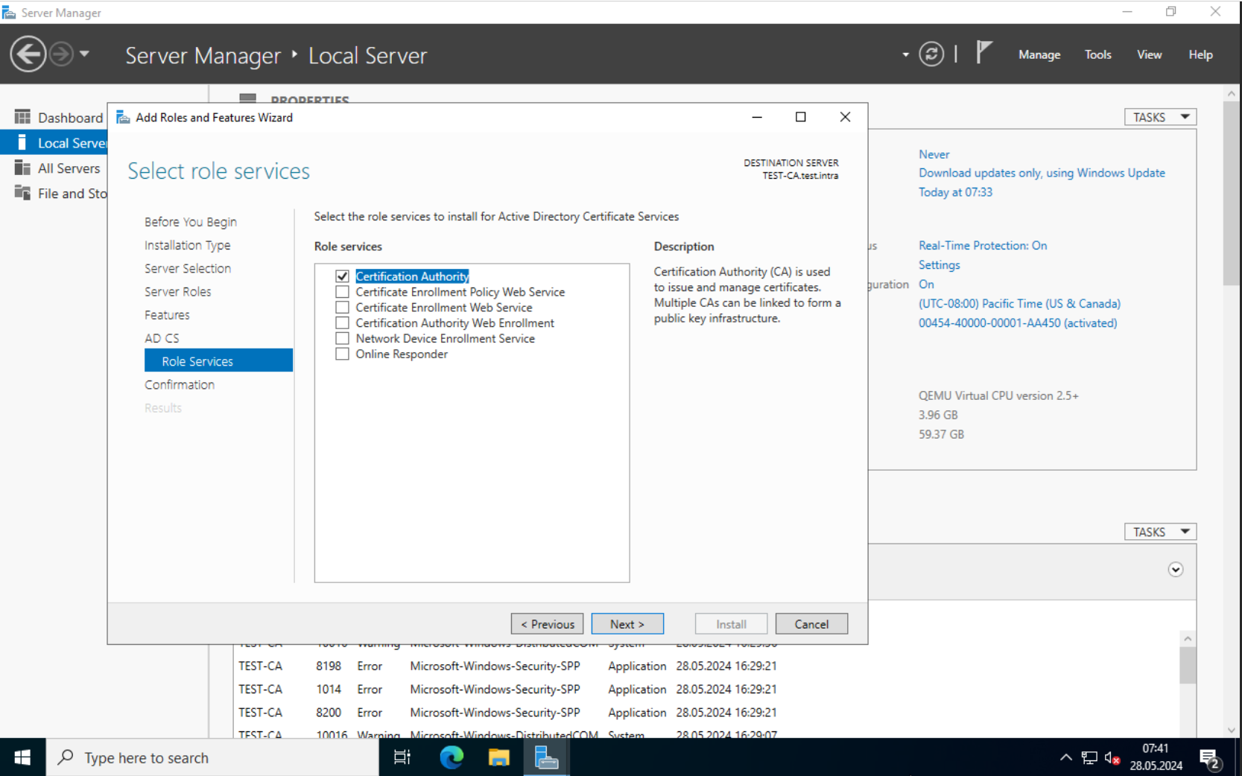Click the network status tray icon

tap(1089, 757)
